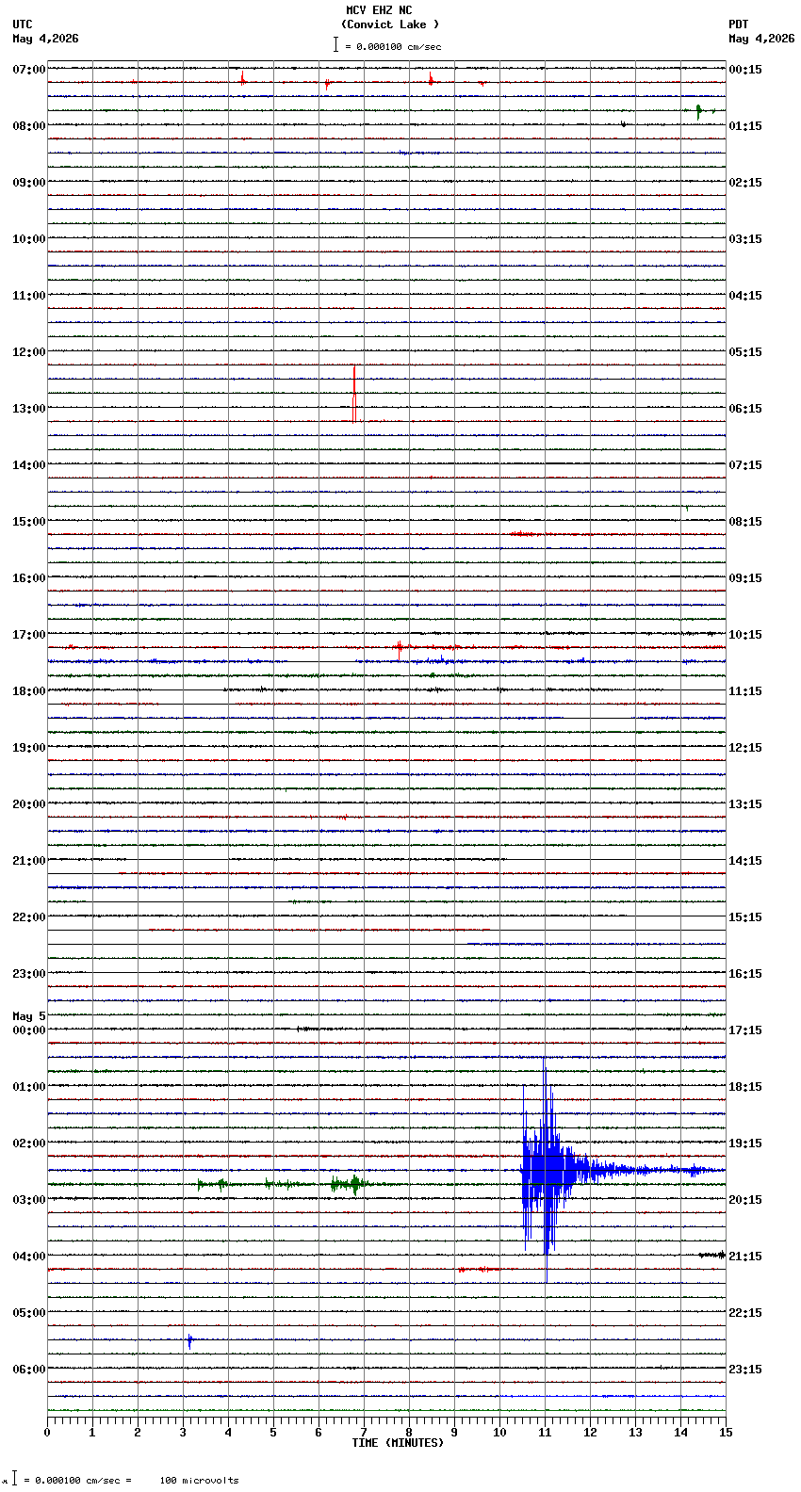Click the UTC time label "00:00"
801x1492 pixels.
[29, 1030]
